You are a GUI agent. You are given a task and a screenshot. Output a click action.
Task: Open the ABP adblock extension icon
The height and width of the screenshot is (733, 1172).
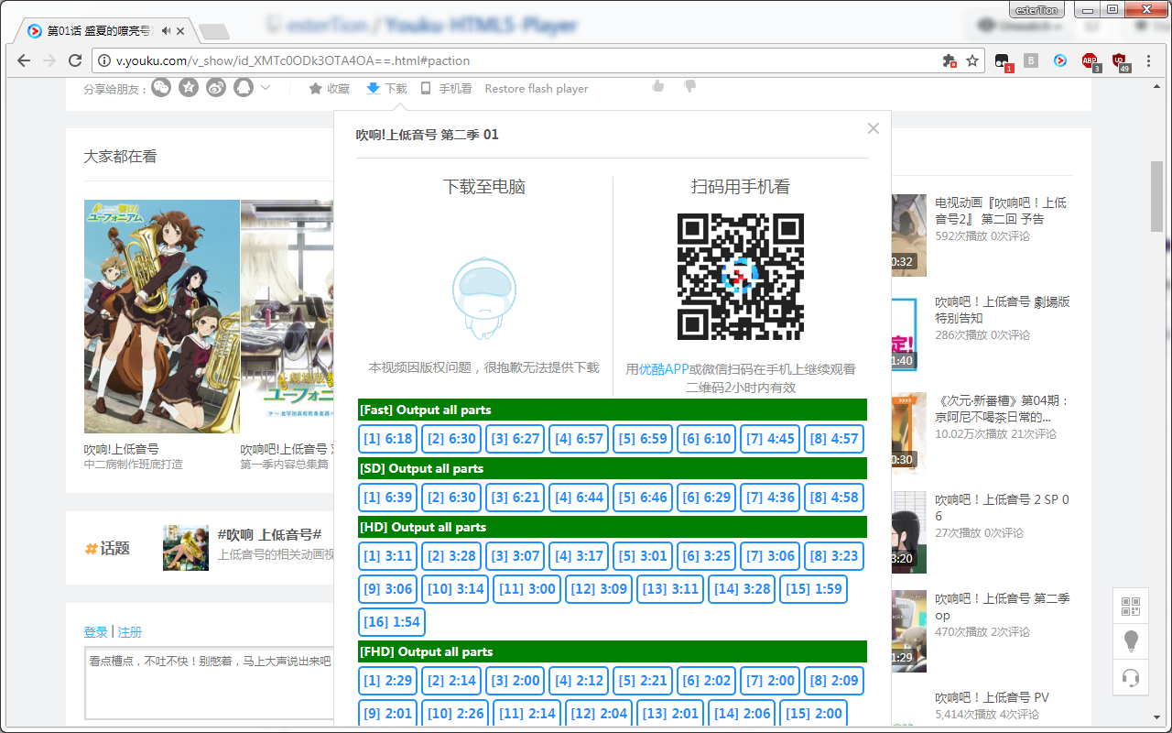[x=1090, y=61]
